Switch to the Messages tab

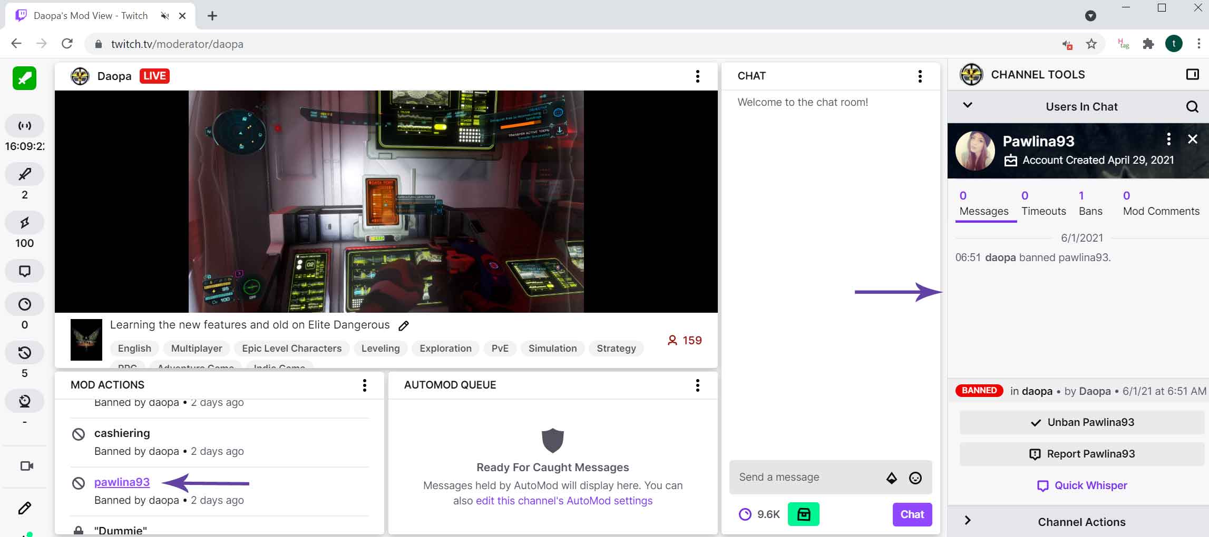coord(983,204)
